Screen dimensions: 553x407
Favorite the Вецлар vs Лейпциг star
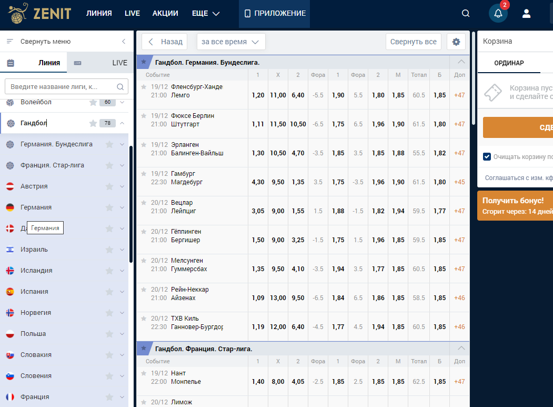144,202
